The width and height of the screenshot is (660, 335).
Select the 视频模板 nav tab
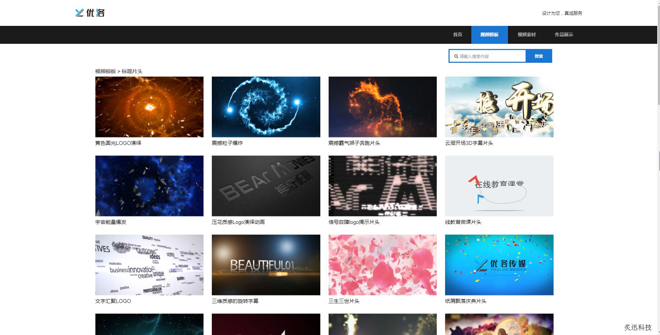pos(489,35)
